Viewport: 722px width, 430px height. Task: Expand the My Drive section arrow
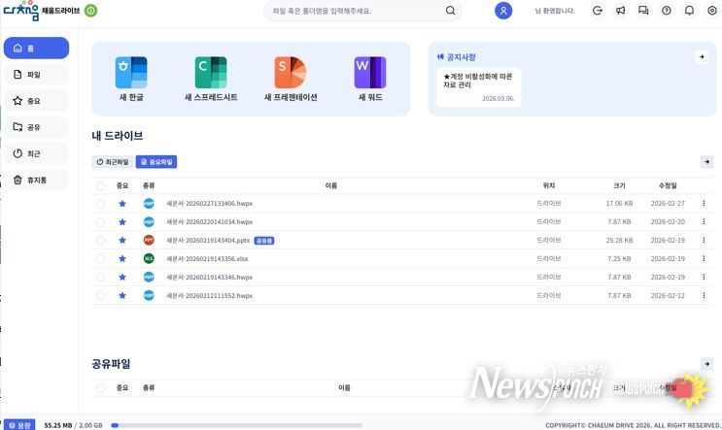(x=705, y=162)
